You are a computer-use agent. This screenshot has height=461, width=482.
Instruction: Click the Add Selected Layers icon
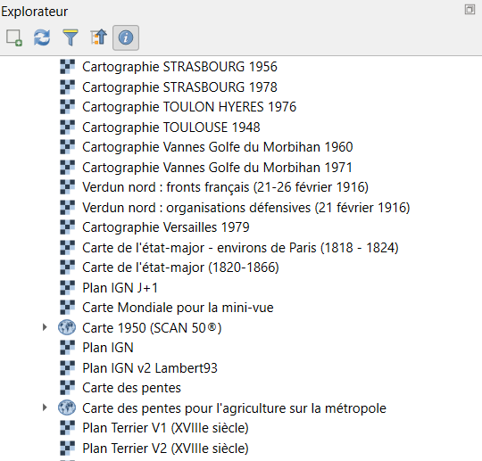pos(14,37)
